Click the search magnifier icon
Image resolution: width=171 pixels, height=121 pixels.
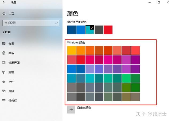tap(56, 23)
